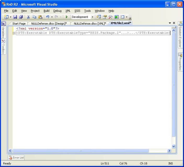Click the vertical scrollbar up arrow
The image size is (184, 167).
click(174, 31)
